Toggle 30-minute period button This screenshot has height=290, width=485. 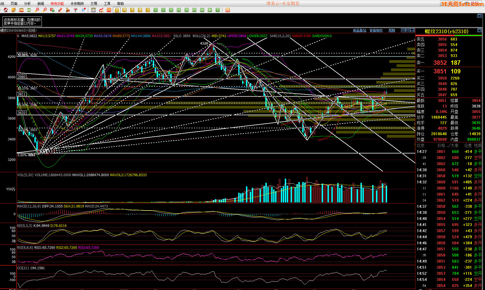pos(187,10)
